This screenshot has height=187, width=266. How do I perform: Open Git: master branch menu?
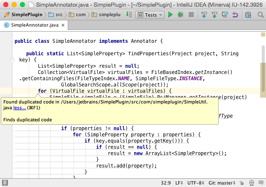tap(222, 183)
